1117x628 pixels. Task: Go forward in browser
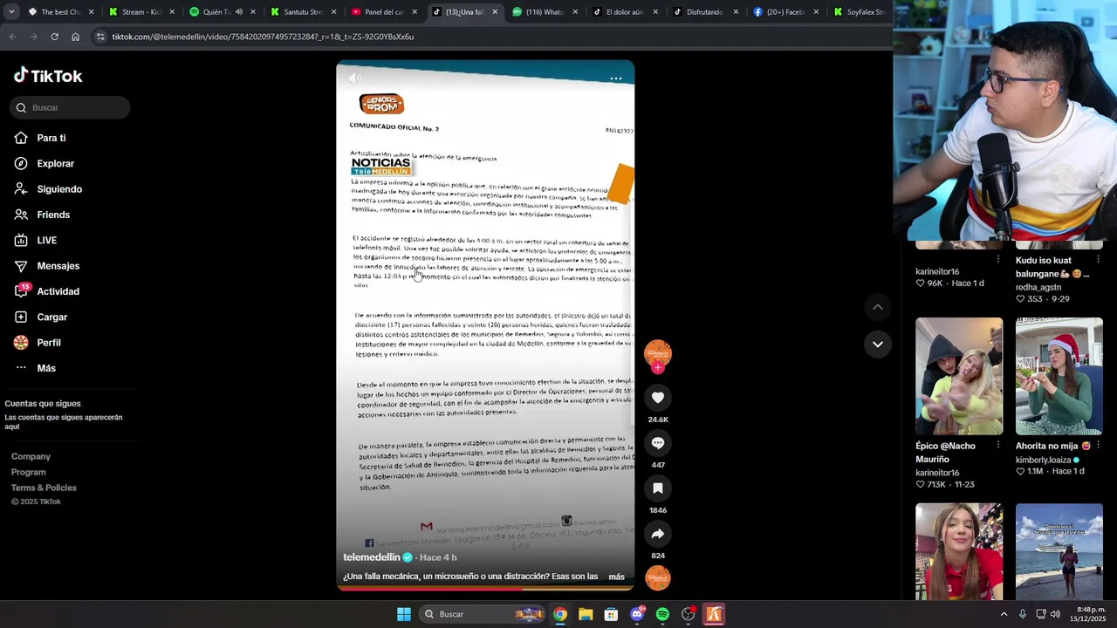(33, 37)
